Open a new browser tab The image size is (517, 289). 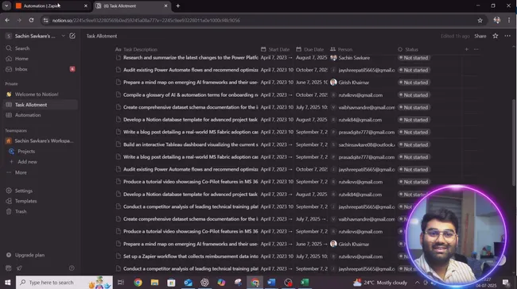click(177, 6)
